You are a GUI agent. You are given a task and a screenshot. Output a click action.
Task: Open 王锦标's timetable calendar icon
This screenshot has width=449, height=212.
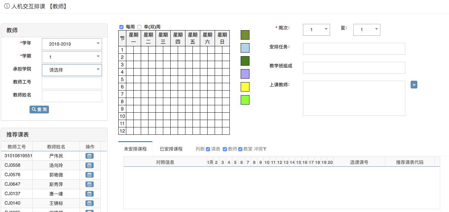(x=89, y=203)
